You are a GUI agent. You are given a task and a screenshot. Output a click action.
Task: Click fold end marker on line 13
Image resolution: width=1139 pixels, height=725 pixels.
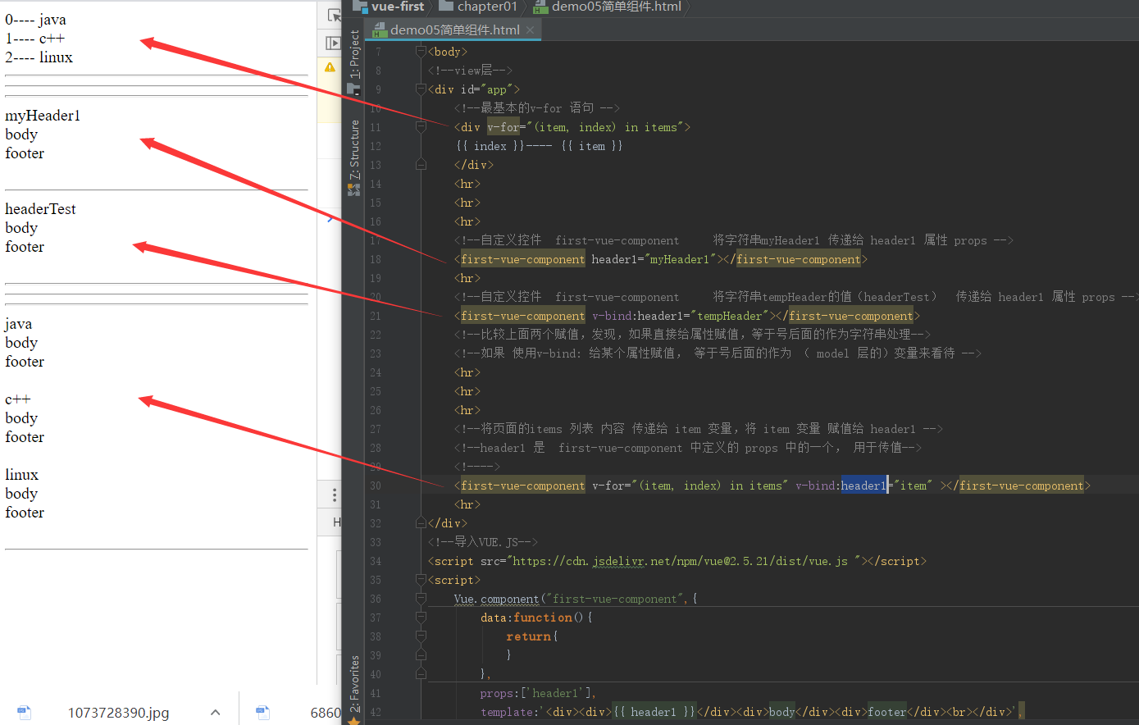421,165
